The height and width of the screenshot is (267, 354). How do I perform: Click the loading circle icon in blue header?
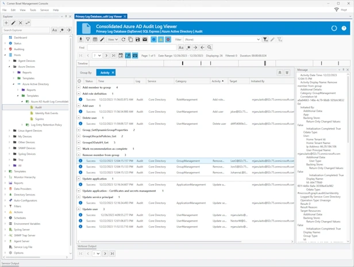click(x=334, y=28)
